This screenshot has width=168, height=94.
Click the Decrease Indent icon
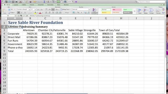(57, 13)
